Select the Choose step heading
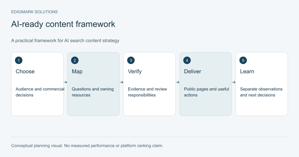The width and height of the screenshot is (299, 157). [x=25, y=71]
